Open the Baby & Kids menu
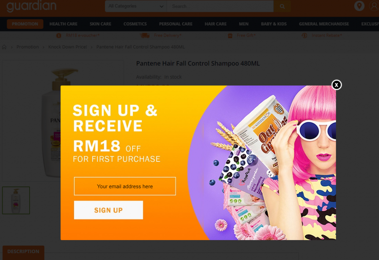This screenshot has width=379, height=260. pyautogui.click(x=274, y=24)
